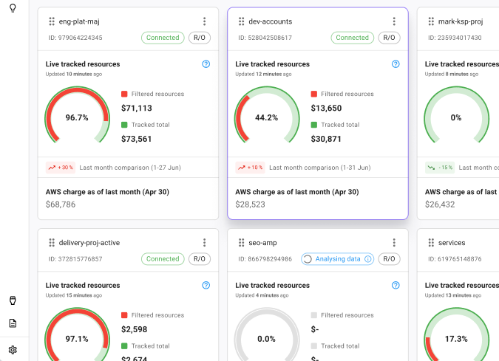Click the cup-shaped icon above the document icon
The image size is (499, 361).
click(x=13, y=300)
